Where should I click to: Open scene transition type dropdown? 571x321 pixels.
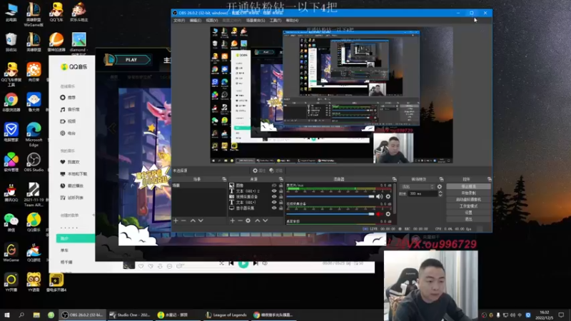tap(418, 187)
